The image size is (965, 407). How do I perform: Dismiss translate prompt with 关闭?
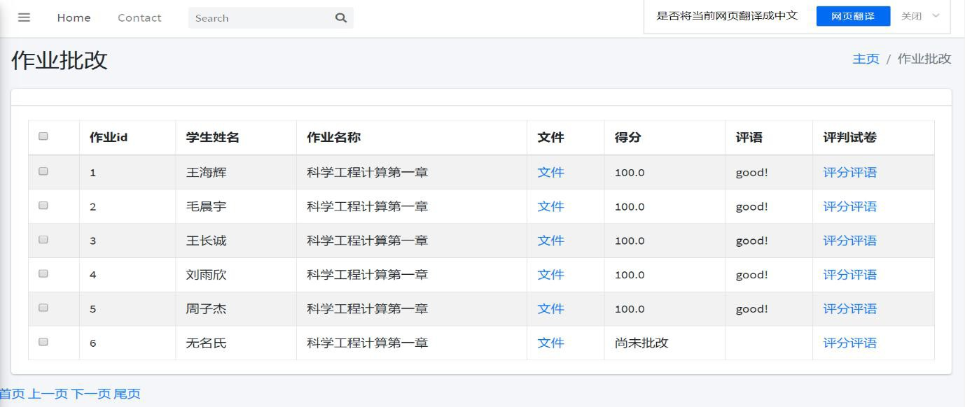tap(911, 16)
